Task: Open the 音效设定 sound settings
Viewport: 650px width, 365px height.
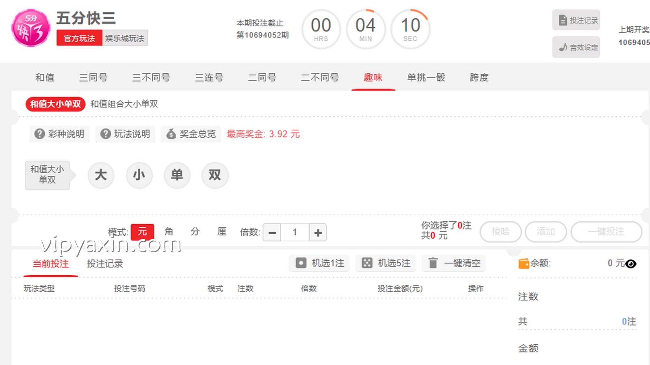Action: 576,47
